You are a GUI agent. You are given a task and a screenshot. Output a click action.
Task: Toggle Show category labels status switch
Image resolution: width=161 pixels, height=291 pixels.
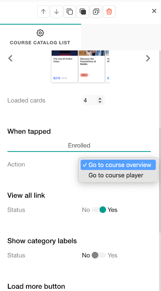(x=99, y=255)
